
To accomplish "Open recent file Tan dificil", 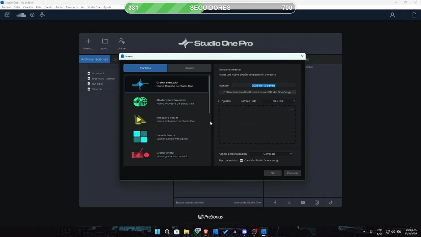I will point(97,84).
